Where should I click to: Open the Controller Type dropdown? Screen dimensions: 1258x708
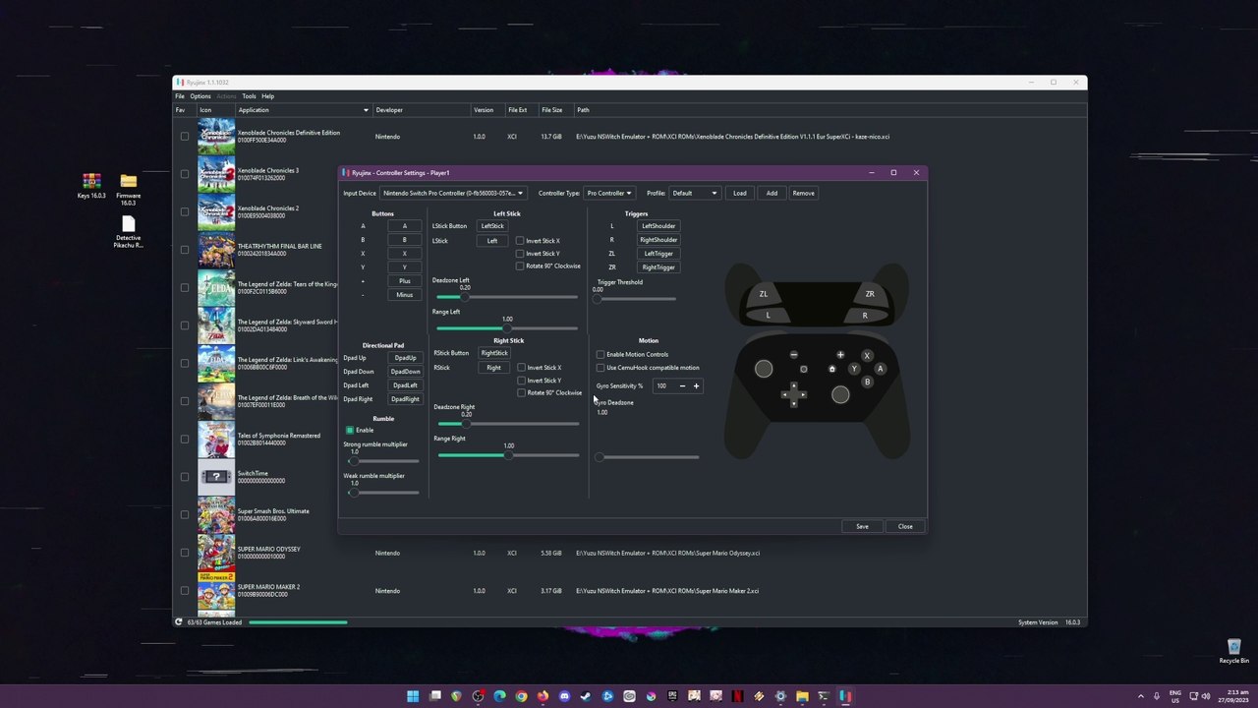click(x=609, y=193)
